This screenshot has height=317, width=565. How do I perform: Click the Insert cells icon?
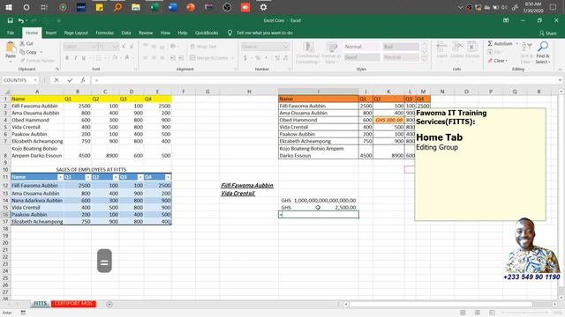pyautogui.click(x=441, y=47)
